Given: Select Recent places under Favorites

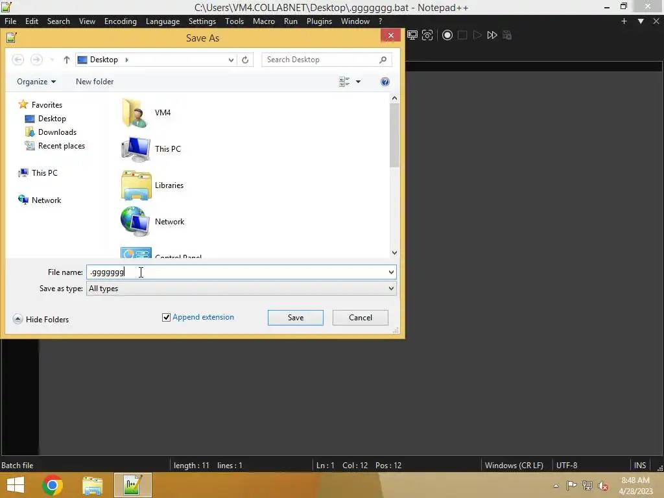Looking at the screenshot, I should click(55, 146).
